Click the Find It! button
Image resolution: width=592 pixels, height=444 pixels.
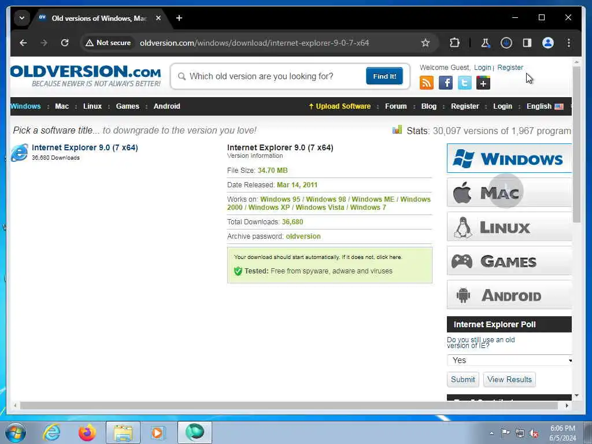(384, 76)
